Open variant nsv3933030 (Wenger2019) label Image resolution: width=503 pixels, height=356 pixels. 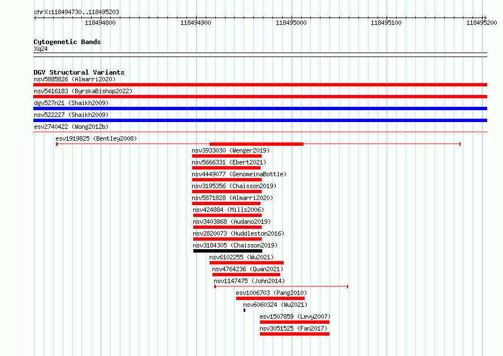[231, 150]
